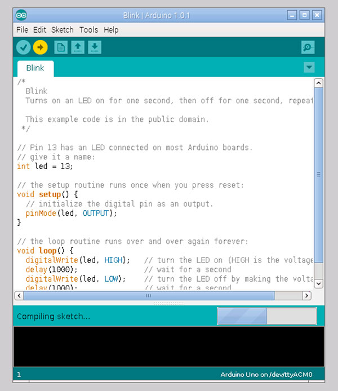Open the Serial Monitor magnifier icon
Image resolution: width=338 pixels, height=391 pixels.
pos(308,47)
